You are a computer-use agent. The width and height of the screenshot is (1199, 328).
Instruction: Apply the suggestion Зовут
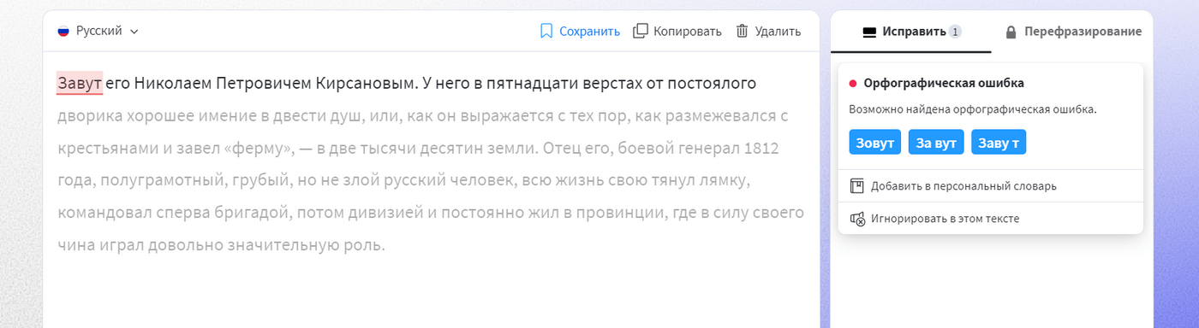(x=874, y=143)
